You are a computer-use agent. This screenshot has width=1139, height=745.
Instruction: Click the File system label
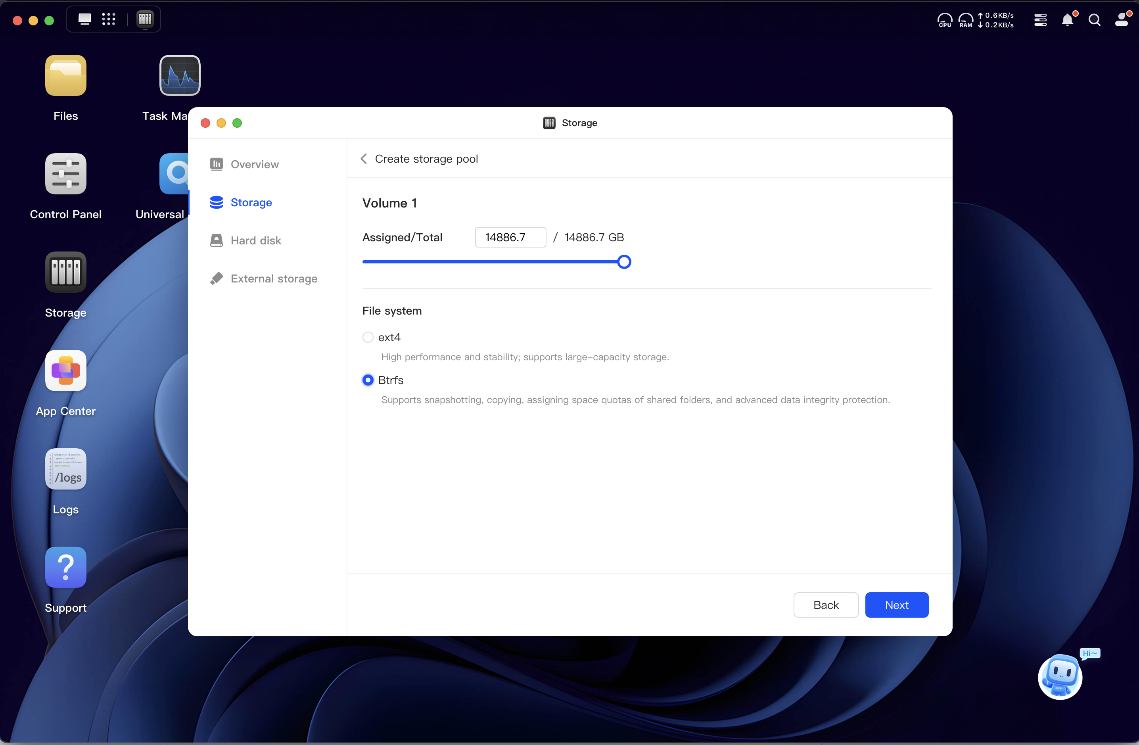coord(392,311)
